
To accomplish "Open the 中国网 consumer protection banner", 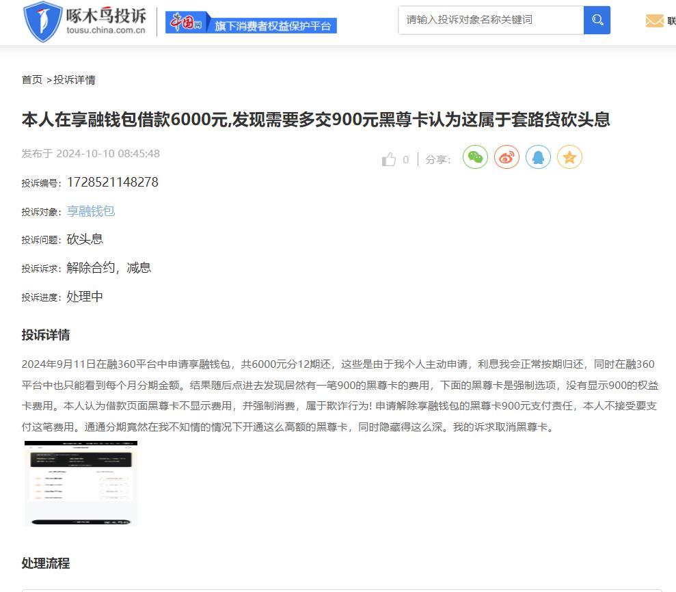I will click(251, 23).
